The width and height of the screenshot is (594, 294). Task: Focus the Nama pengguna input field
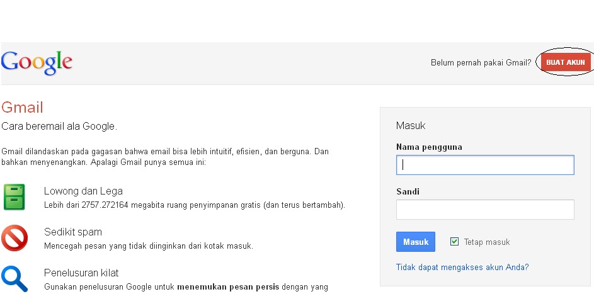click(x=485, y=165)
